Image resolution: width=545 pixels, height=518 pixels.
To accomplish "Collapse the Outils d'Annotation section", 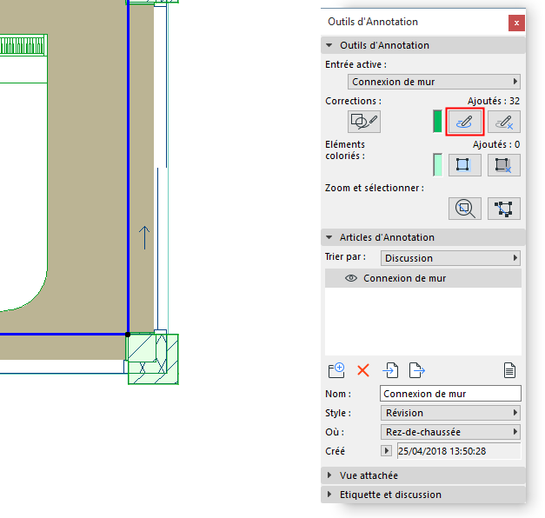I will click(x=329, y=45).
